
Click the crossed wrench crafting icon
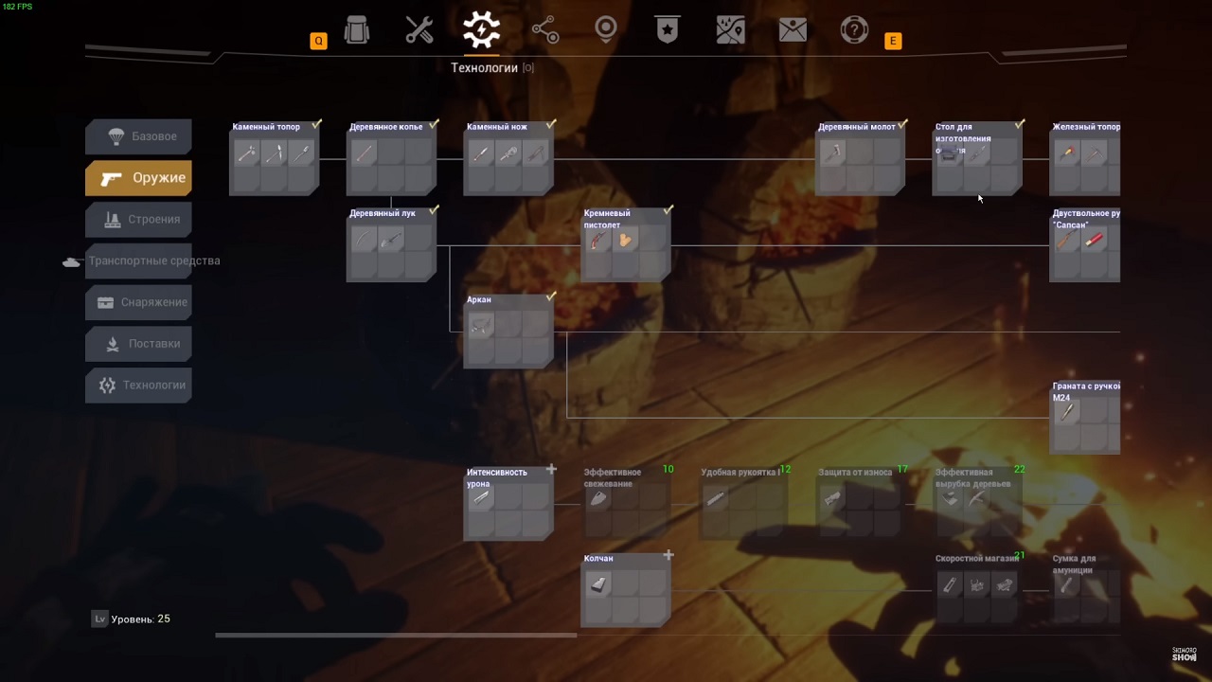tap(419, 30)
